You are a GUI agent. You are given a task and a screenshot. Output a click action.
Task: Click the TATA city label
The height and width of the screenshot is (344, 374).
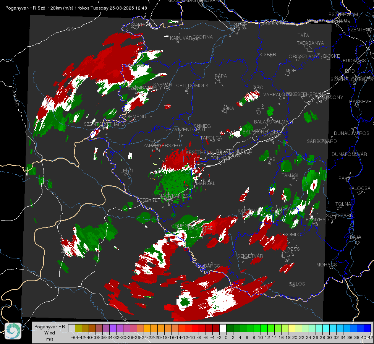[x=303, y=35]
